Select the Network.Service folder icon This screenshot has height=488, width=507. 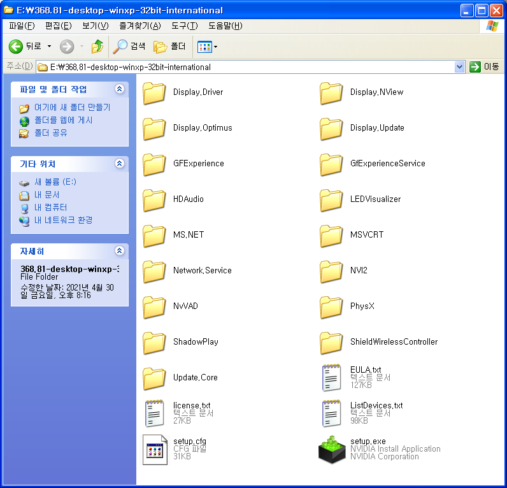[x=154, y=271]
